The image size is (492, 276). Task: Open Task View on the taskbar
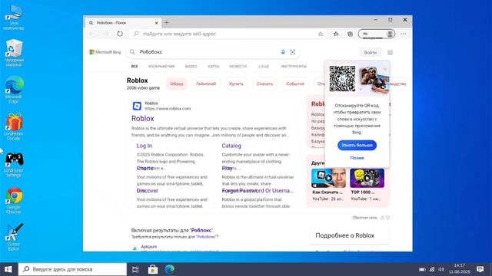pos(135,269)
